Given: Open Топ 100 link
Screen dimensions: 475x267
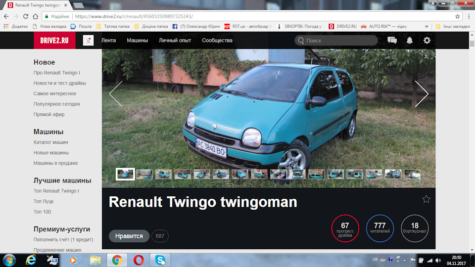Looking at the screenshot, I should point(42,212).
